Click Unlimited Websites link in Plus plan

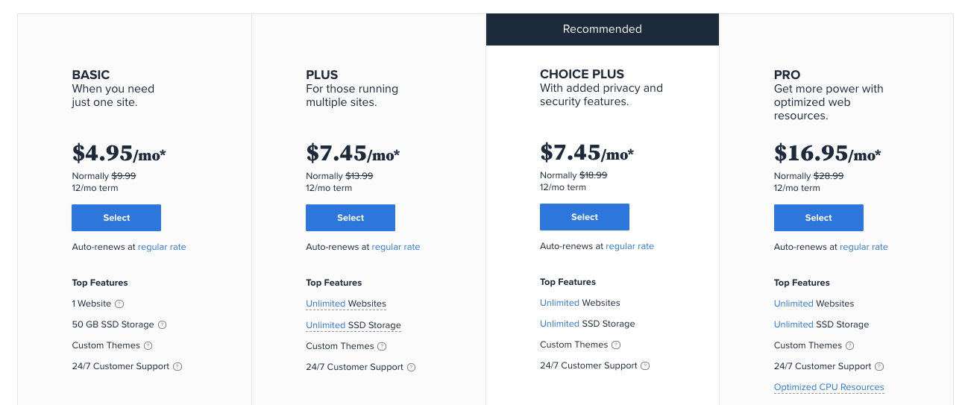coord(346,304)
